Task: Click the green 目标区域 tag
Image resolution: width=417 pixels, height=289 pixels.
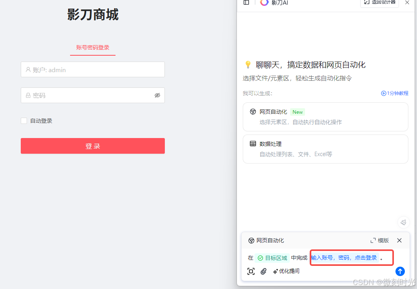Action: [x=273, y=258]
